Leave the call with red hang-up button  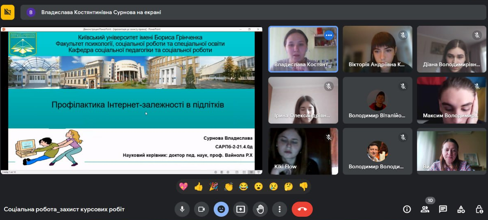pyautogui.click(x=302, y=209)
